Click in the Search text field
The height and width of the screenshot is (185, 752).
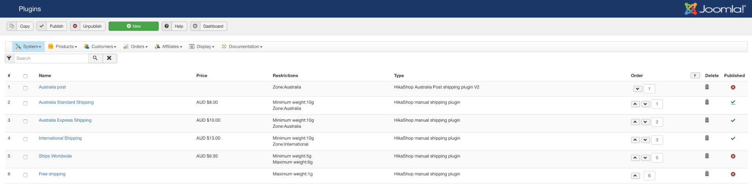(51, 58)
